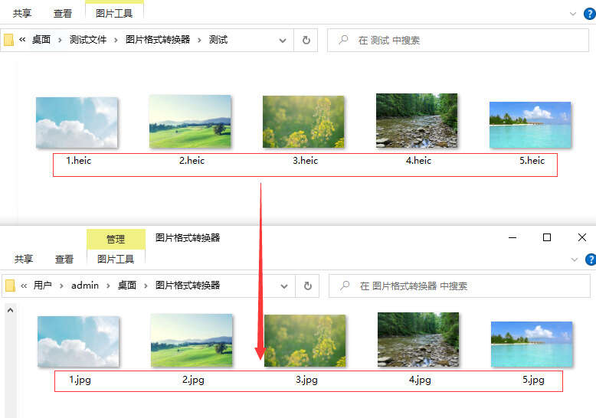This screenshot has width=596, height=418.
Task: Click the magnifier icon in the lower search box
Action: click(x=345, y=285)
